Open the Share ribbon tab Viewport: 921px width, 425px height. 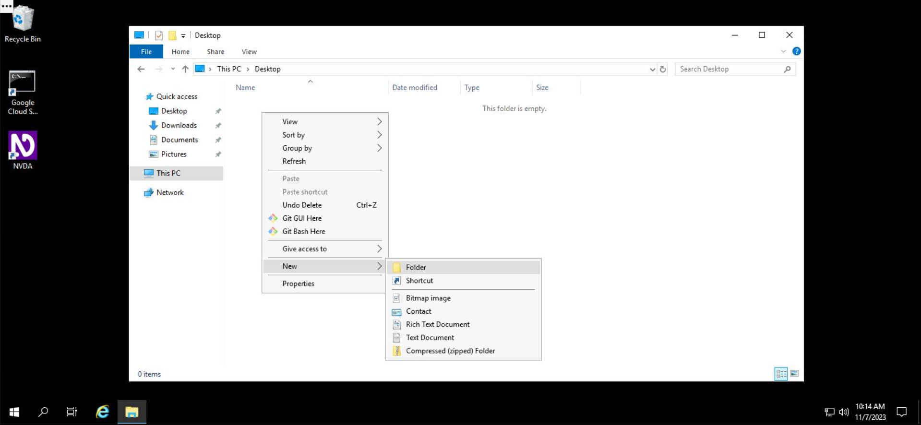click(x=215, y=52)
